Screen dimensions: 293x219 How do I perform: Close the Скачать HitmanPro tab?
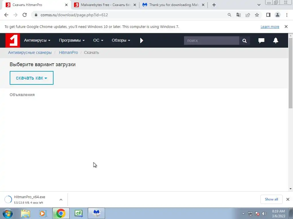coord(66,5)
